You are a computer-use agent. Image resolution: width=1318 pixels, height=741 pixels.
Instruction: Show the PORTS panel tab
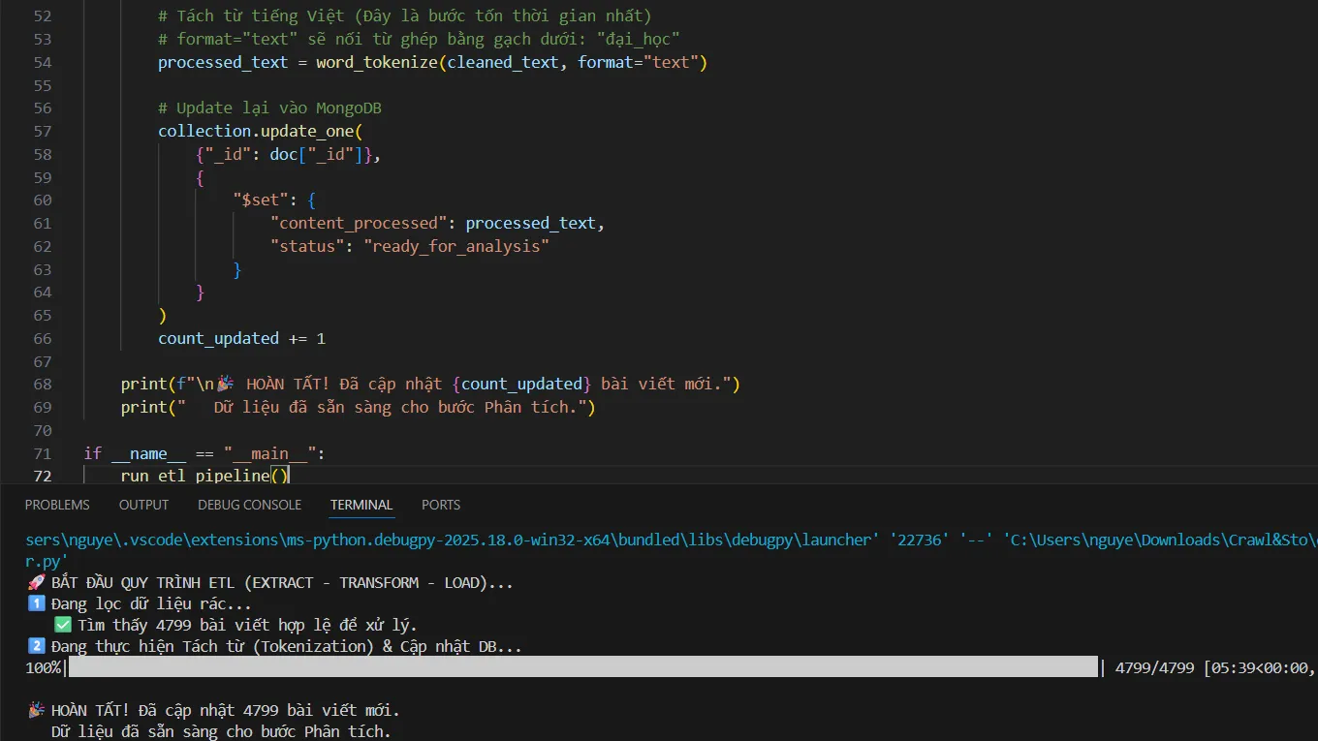pos(441,505)
